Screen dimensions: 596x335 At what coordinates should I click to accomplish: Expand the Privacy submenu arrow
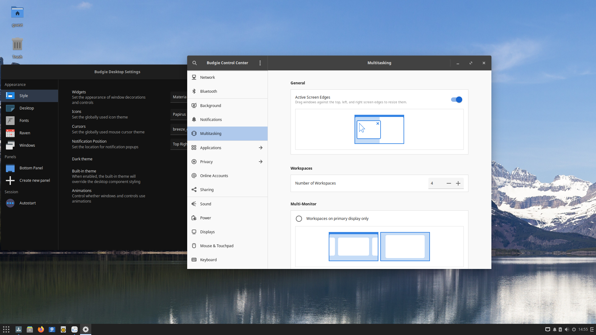click(x=261, y=162)
